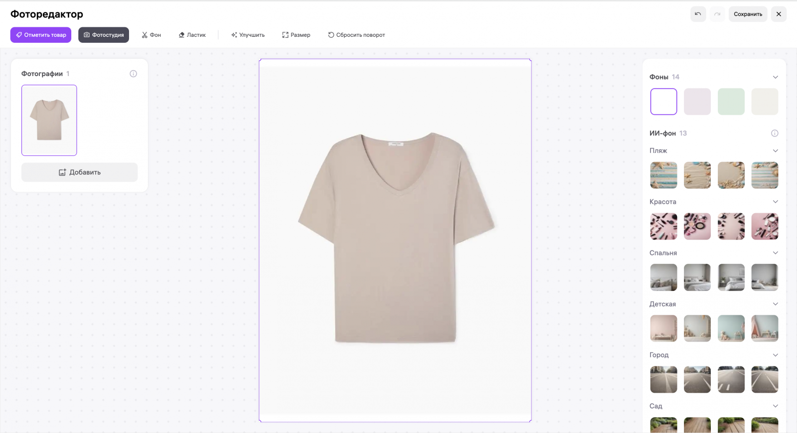Choose the first Город background
This screenshot has height=433, width=797.
[664, 379]
